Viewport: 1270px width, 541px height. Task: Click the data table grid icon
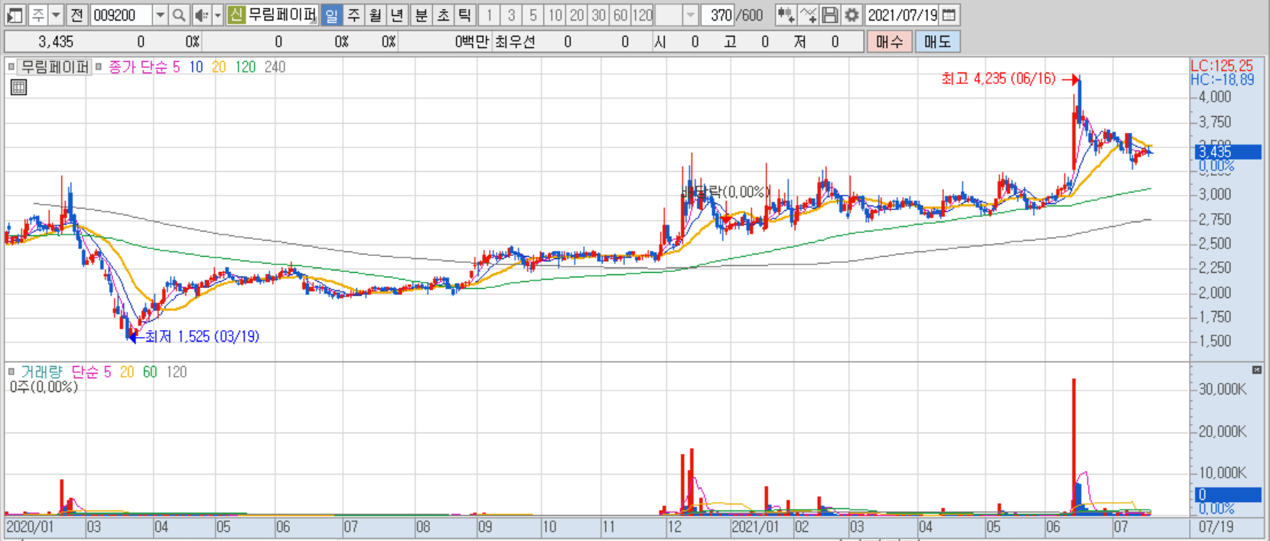pos(18,87)
